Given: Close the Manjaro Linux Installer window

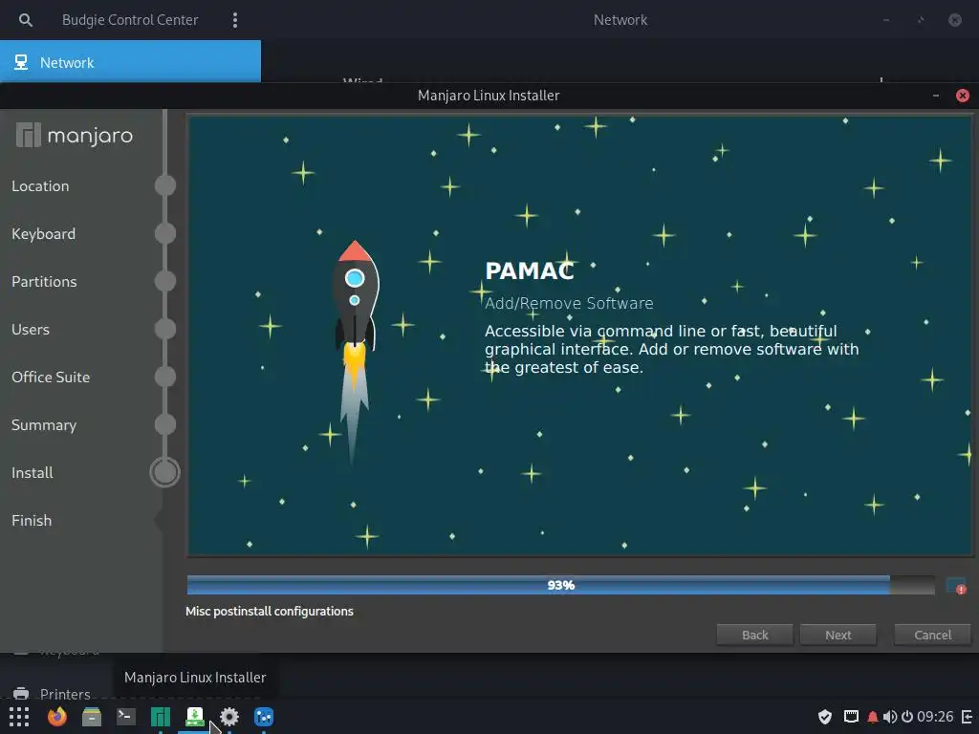Looking at the screenshot, I should (962, 96).
